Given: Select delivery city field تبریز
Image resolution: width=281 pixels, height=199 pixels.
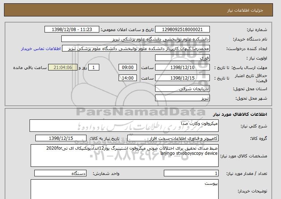Looking at the screenshot, I should 182,98.
